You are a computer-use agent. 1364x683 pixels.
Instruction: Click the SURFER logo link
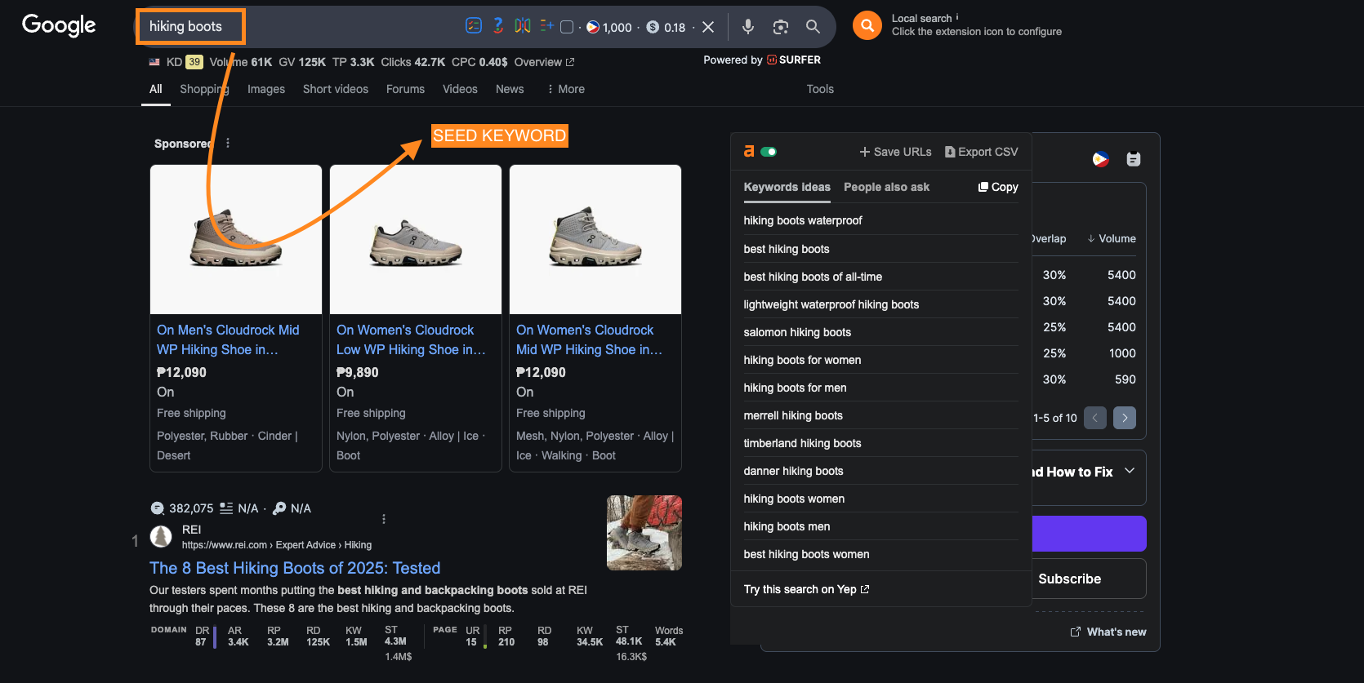click(x=794, y=60)
